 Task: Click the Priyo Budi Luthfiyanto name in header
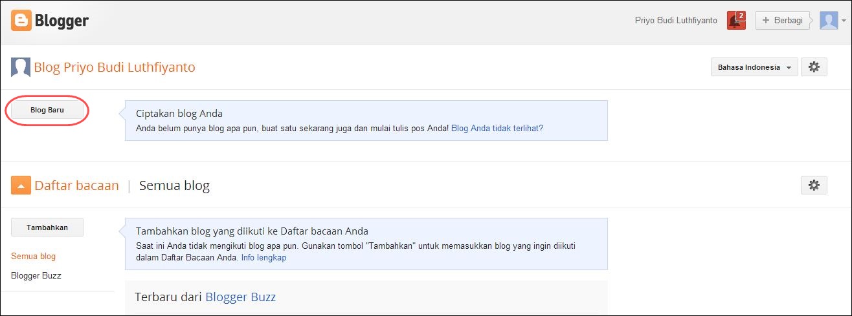click(677, 20)
